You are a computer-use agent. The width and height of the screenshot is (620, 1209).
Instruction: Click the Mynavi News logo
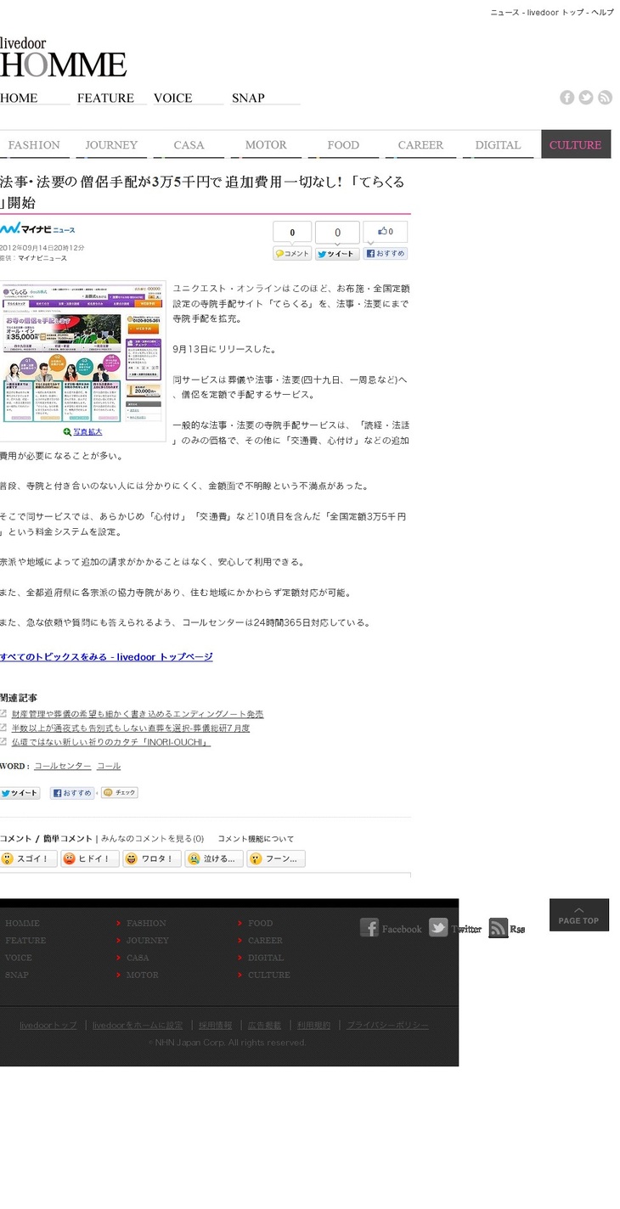(37, 229)
